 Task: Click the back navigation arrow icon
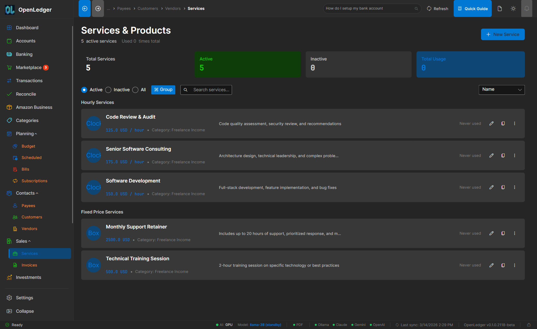85,9
